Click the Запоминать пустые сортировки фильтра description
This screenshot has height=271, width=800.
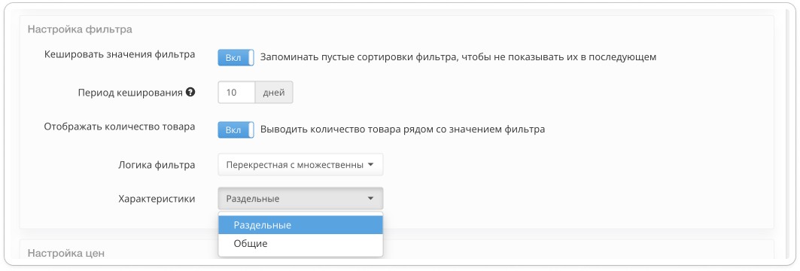coord(458,57)
